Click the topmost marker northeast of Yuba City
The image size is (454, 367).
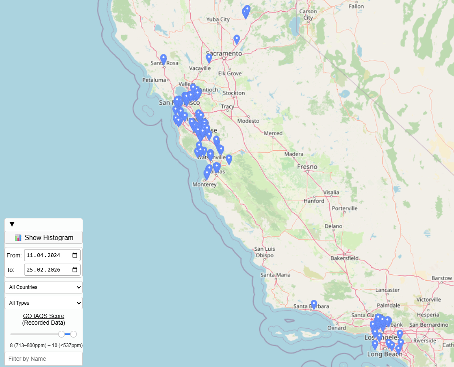coord(248,9)
